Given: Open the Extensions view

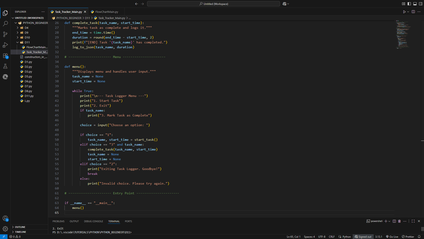Looking at the screenshot, I should [5, 56].
